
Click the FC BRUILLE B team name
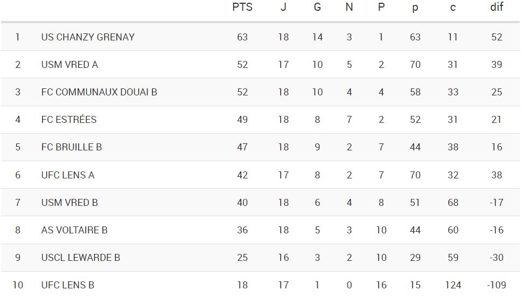click(72, 147)
